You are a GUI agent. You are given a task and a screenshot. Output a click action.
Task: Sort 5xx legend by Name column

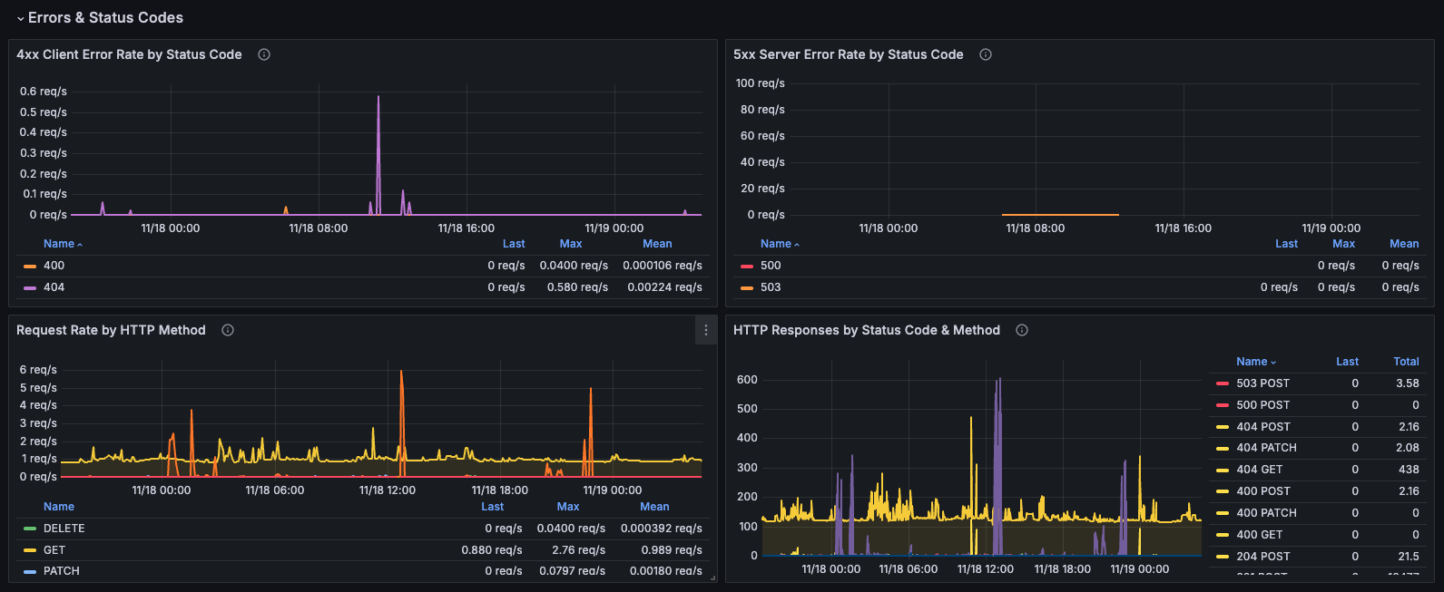pos(776,244)
